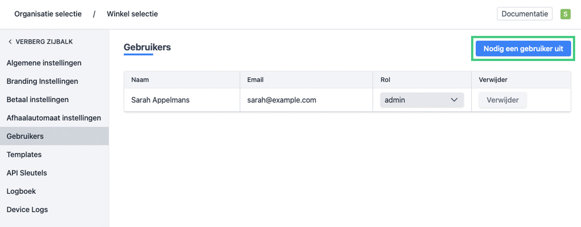Select Betaal instellingen menu item

click(38, 100)
